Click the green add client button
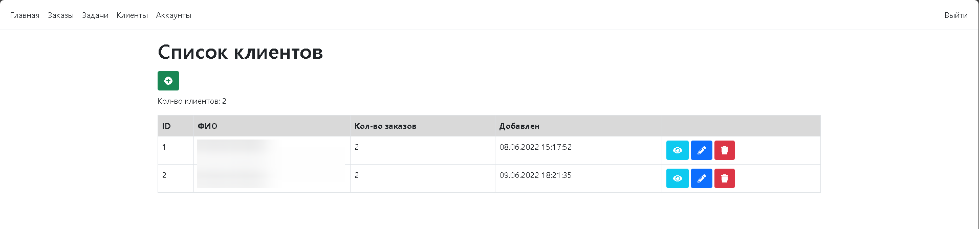Image resolution: width=979 pixels, height=229 pixels. (x=168, y=81)
